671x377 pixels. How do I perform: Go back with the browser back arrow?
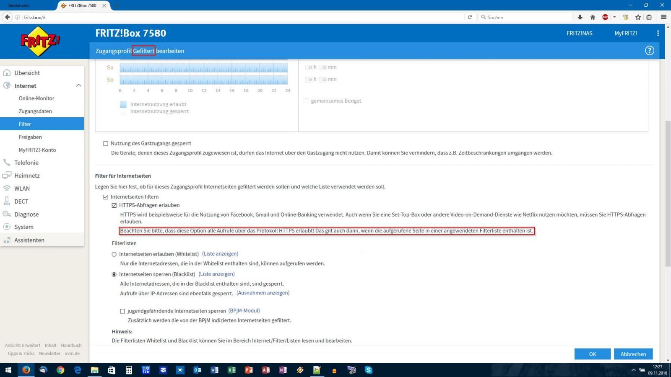point(7,17)
